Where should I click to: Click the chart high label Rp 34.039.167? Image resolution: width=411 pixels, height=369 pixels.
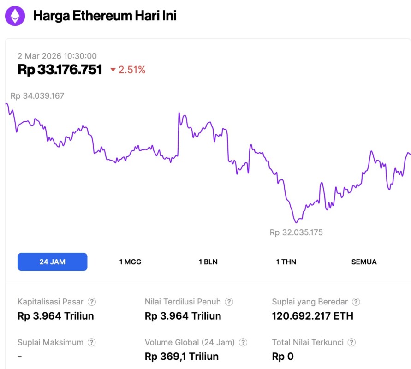pyautogui.click(x=37, y=96)
